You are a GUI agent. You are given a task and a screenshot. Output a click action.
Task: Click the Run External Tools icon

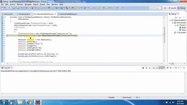click(x=67, y=8)
